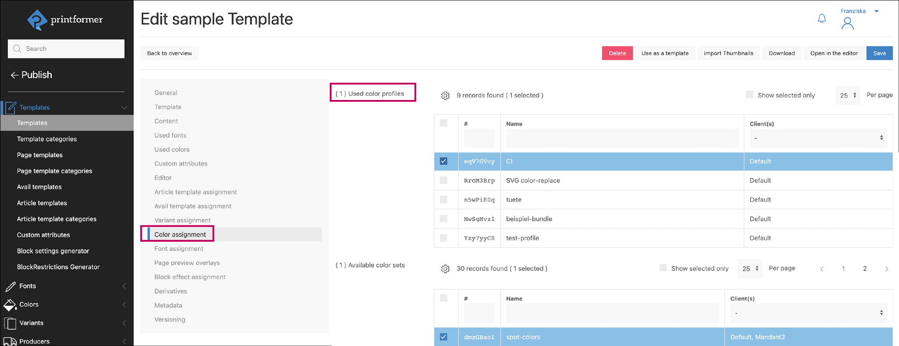Viewport: 899px width, 346px height.
Task: Uncheck the CI color profile checkbox
Action: pyautogui.click(x=443, y=161)
